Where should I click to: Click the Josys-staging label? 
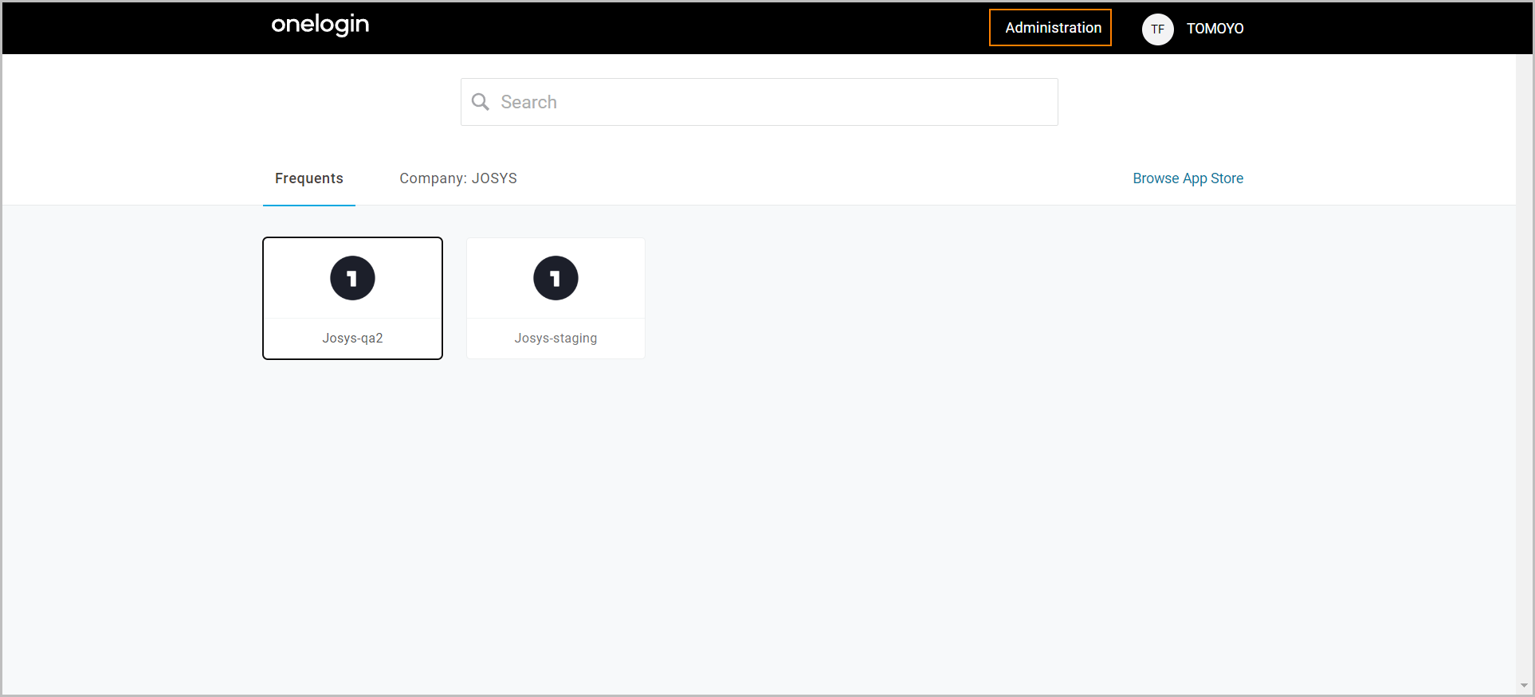point(556,338)
